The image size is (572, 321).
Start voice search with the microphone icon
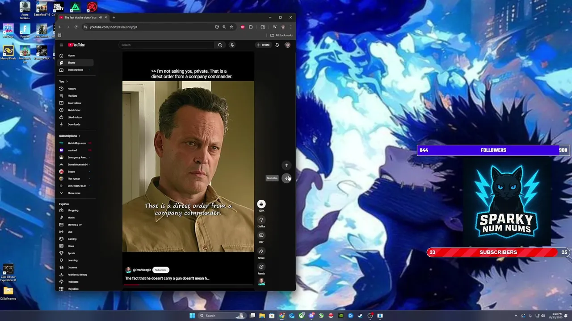point(232,45)
